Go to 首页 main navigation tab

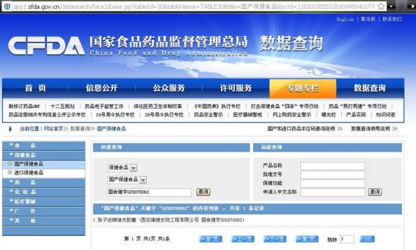coord(35,88)
